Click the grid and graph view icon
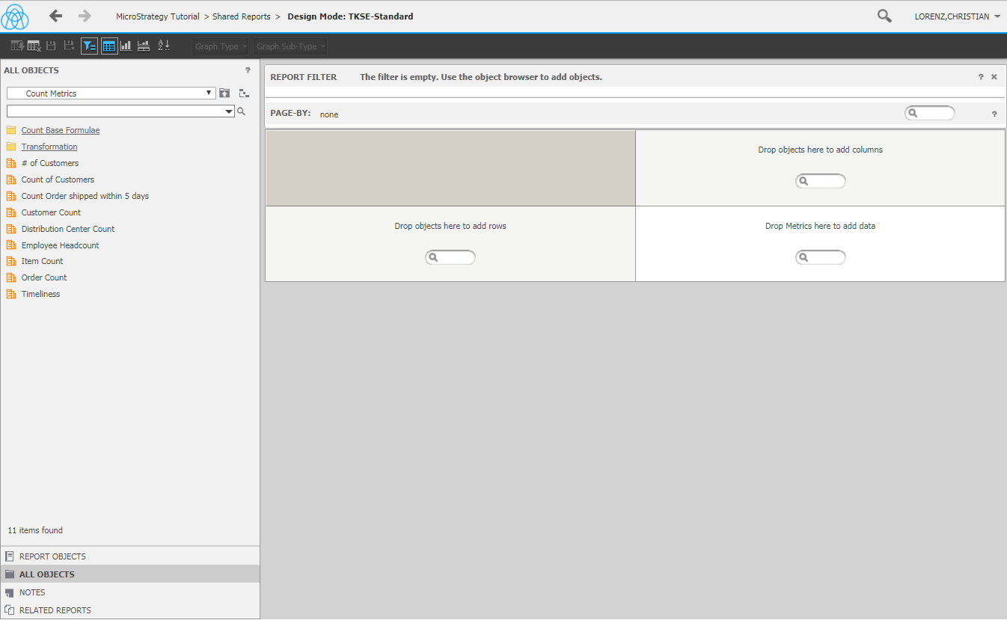The width and height of the screenshot is (1007, 620). point(144,46)
